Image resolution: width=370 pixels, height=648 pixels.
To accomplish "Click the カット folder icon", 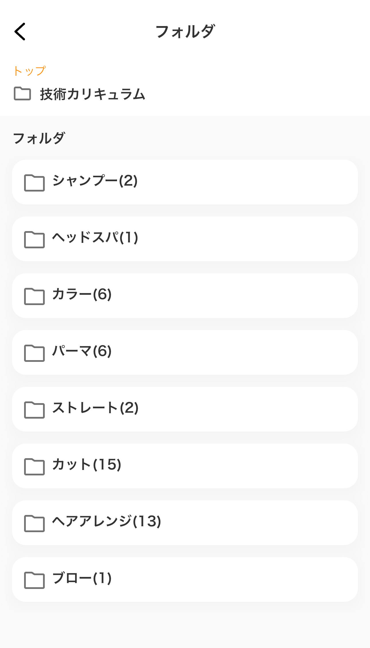I will pyautogui.click(x=34, y=467).
